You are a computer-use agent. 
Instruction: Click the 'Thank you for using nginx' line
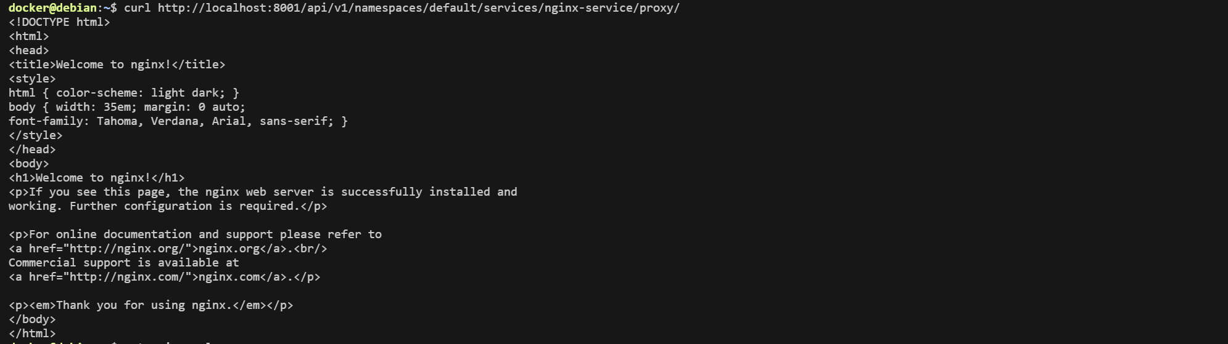(151, 305)
